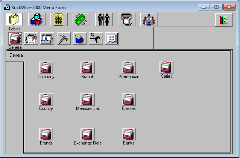Image resolution: width=240 pixels, height=158 pixels.
Task: Open the hammer tool icon
Action: [64, 39]
